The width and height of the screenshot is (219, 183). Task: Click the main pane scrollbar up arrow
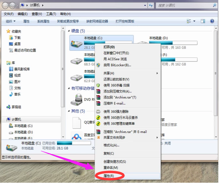click(x=216, y=28)
